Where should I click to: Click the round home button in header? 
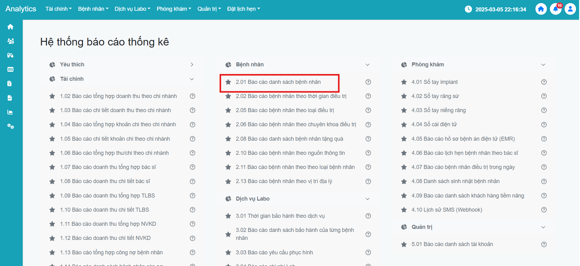pos(541,9)
